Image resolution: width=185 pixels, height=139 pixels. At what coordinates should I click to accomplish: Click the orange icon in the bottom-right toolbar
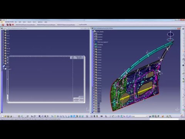pyautogui.click(x=163, y=116)
